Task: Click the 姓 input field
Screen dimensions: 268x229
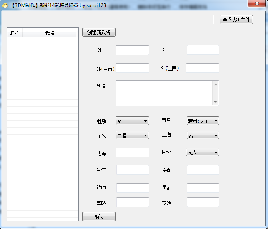Action: click(x=132, y=51)
